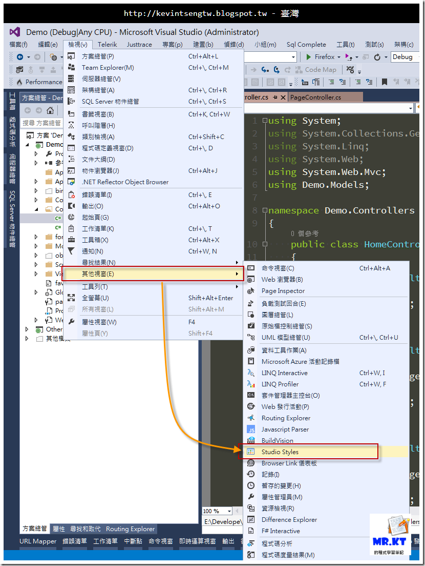Click the 搜尋 方案總管 search field
This screenshot has height=566, width=425.
point(41,123)
